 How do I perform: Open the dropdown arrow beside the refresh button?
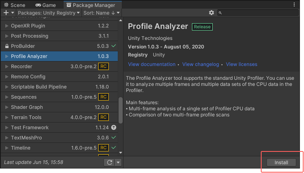click(118, 162)
